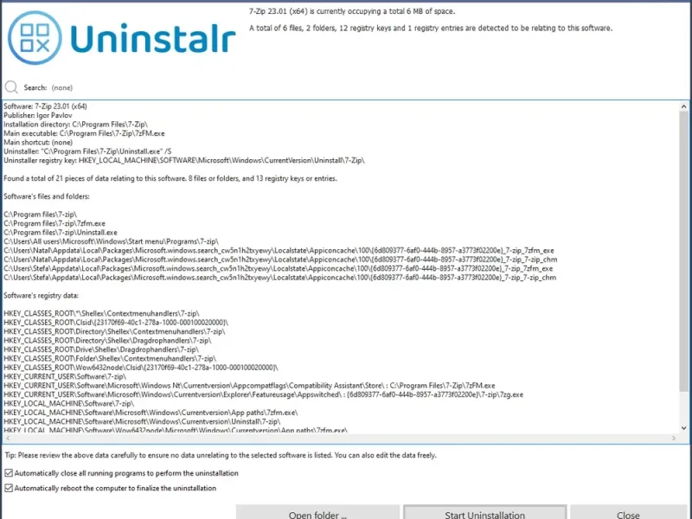Click the Currentversion\App paths\7zfm.exe line

tap(151, 413)
